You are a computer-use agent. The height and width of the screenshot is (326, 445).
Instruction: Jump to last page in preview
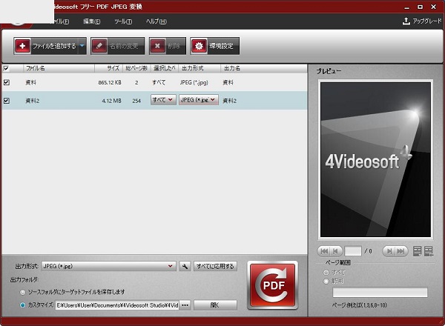[401, 251]
